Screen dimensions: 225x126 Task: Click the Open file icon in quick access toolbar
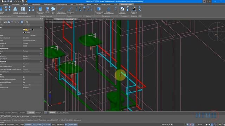[x=6, y=1]
